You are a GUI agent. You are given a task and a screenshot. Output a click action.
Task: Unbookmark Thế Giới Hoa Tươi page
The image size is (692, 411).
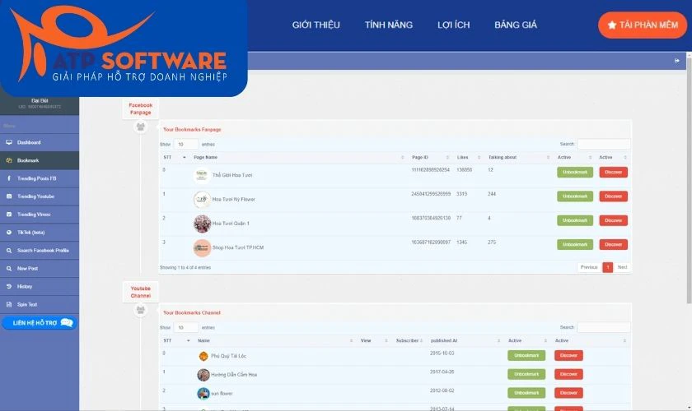pyautogui.click(x=575, y=173)
